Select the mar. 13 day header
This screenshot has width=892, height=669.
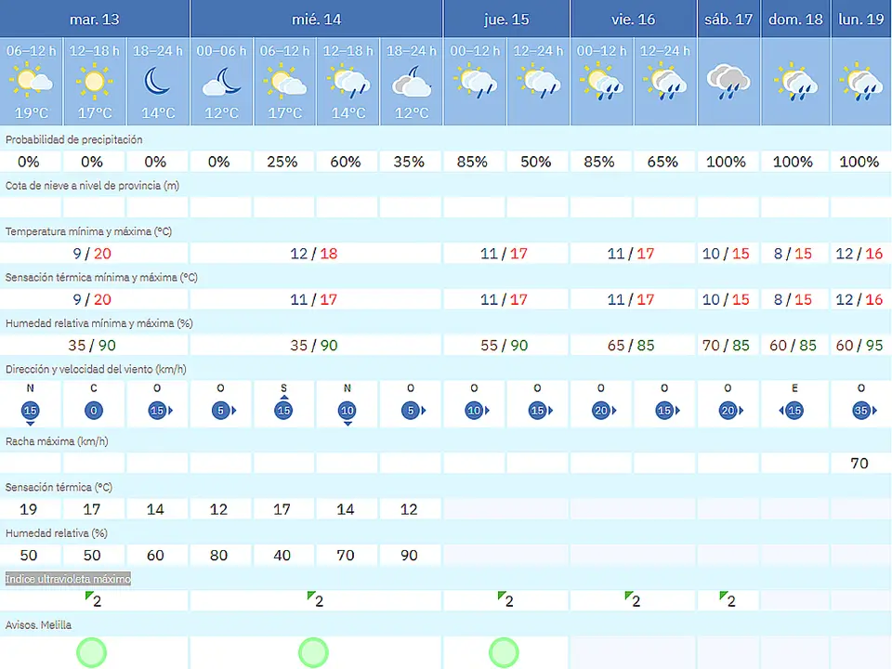coord(95,19)
